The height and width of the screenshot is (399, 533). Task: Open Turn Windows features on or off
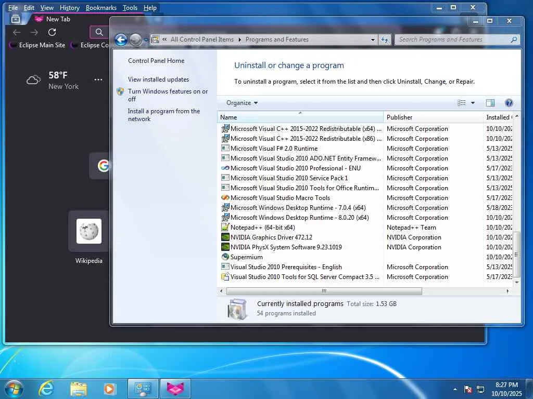[x=168, y=95]
